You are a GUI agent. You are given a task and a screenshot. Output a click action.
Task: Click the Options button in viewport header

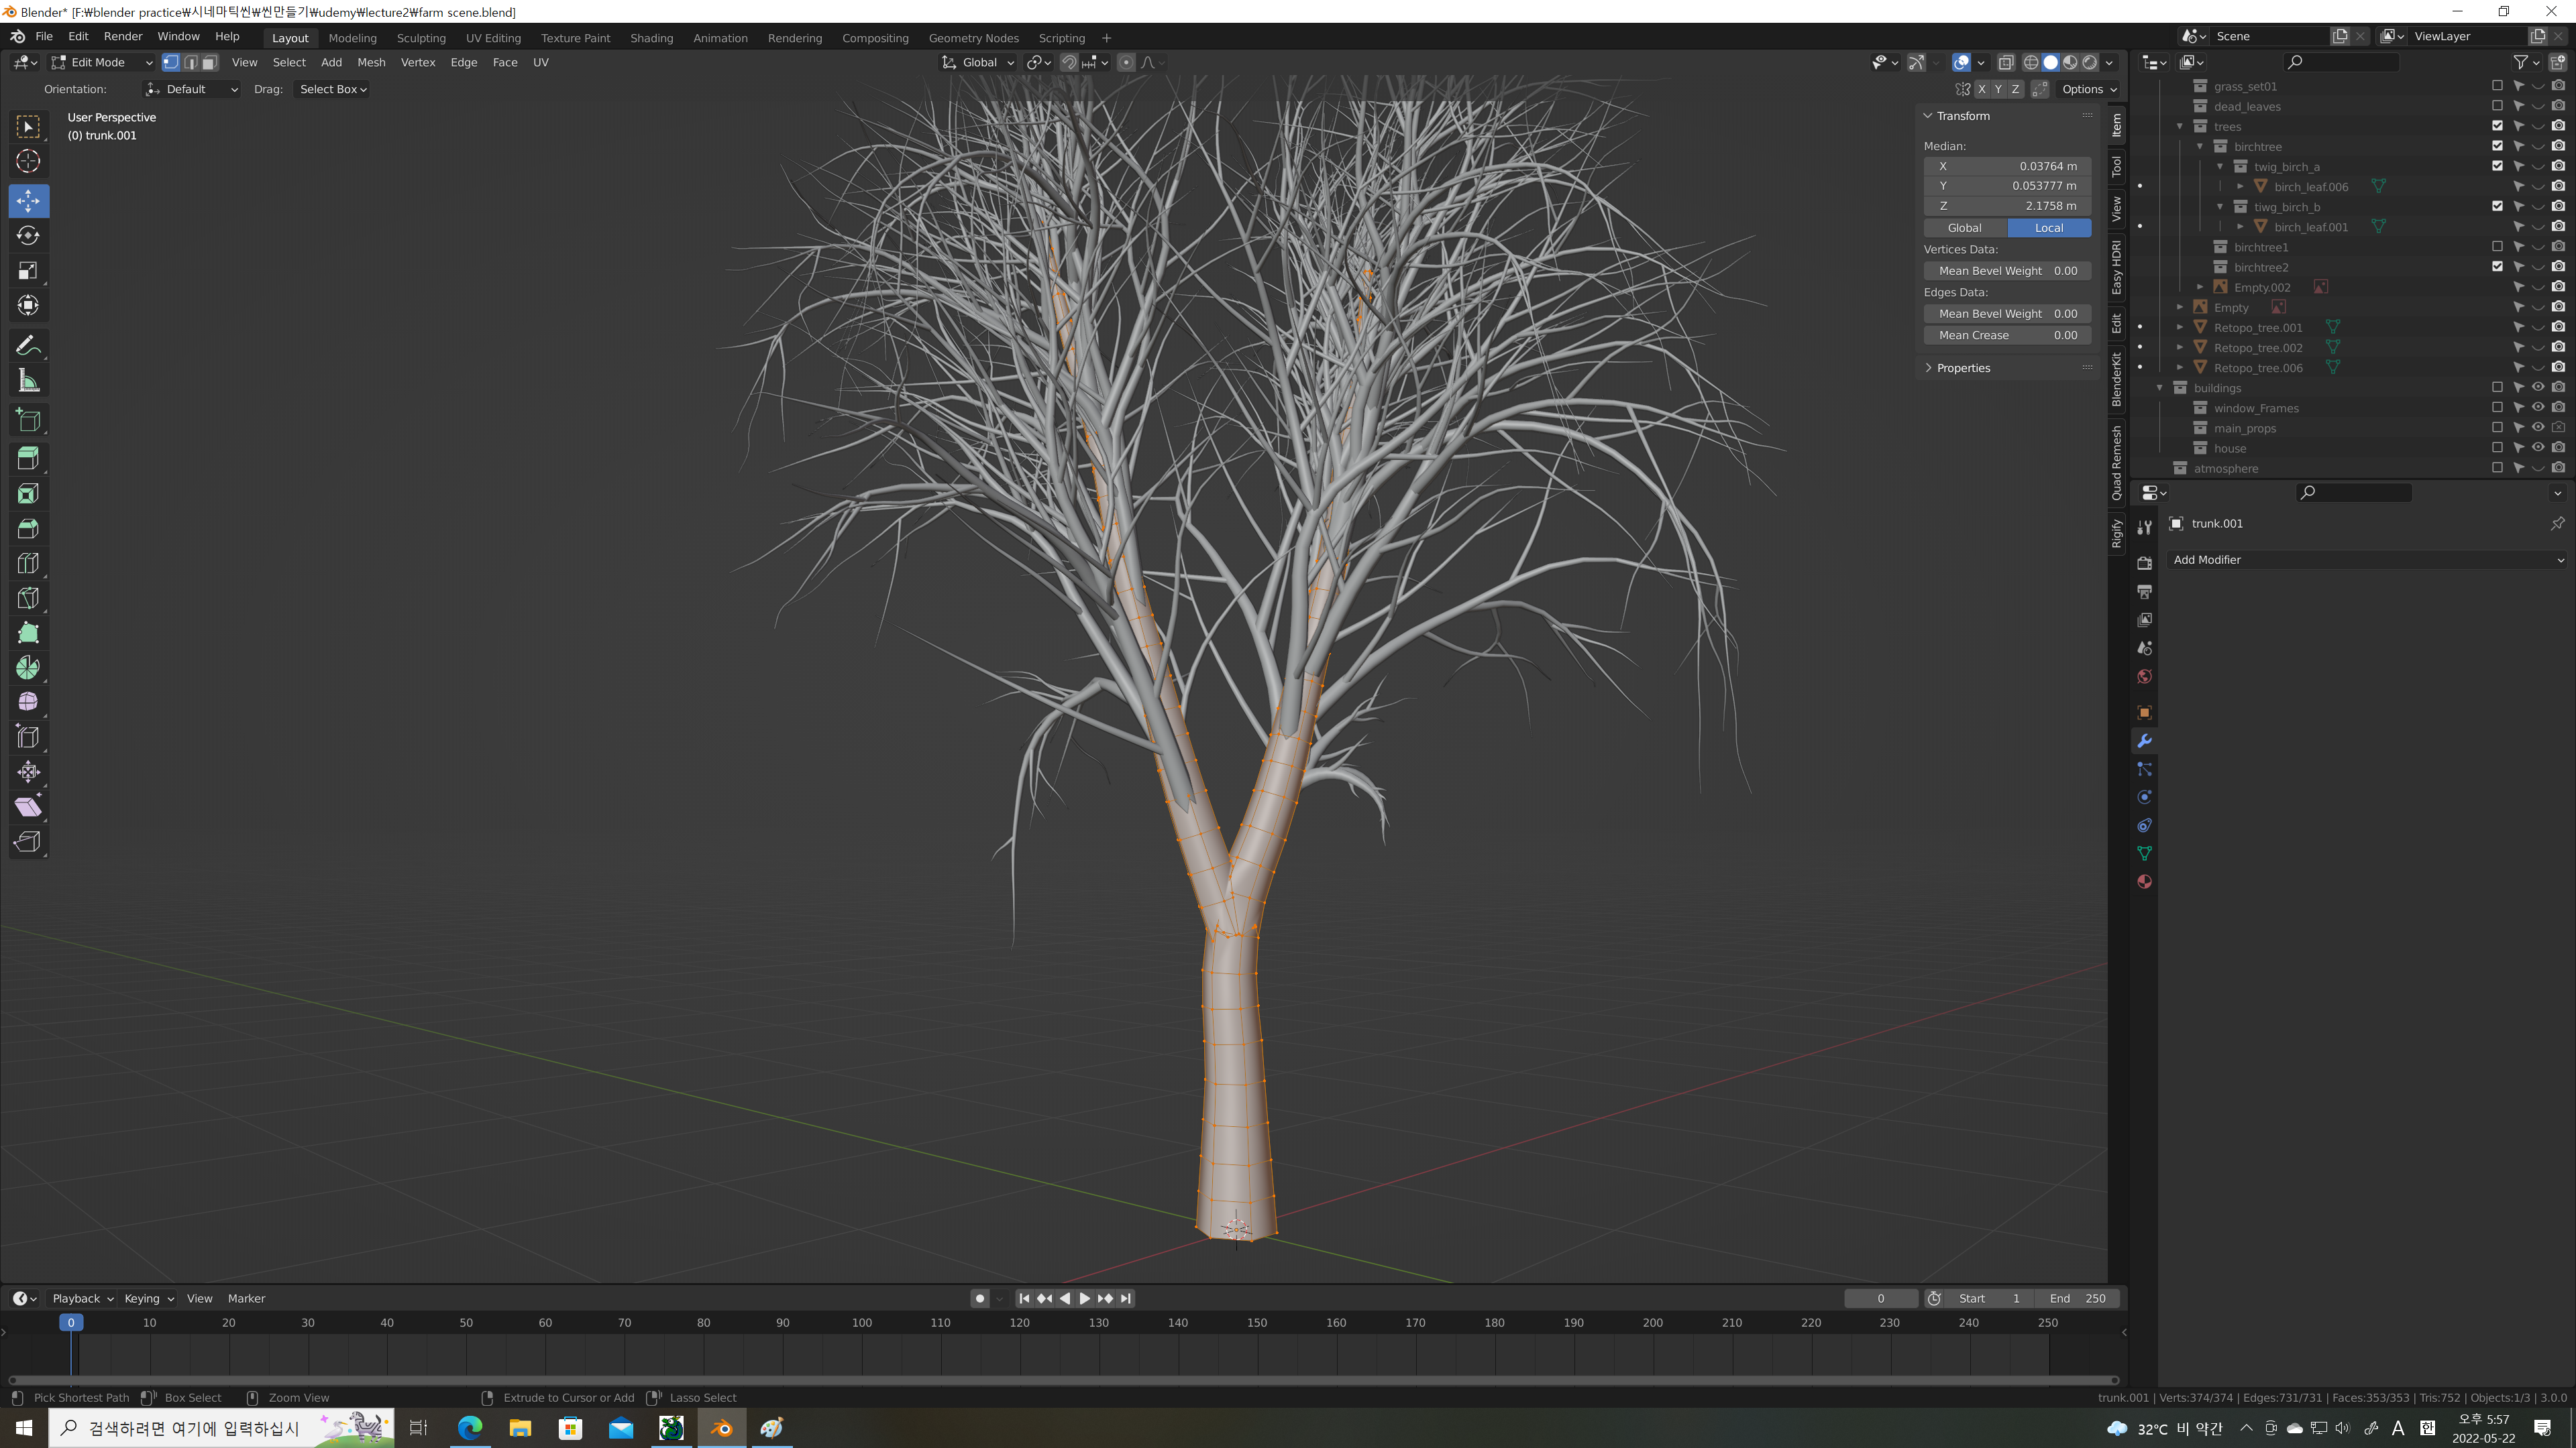[x=2089, y=89]
